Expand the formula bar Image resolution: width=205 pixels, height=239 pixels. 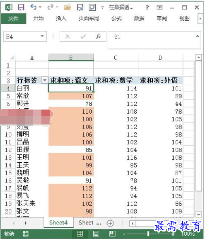[x=198, y=36]
